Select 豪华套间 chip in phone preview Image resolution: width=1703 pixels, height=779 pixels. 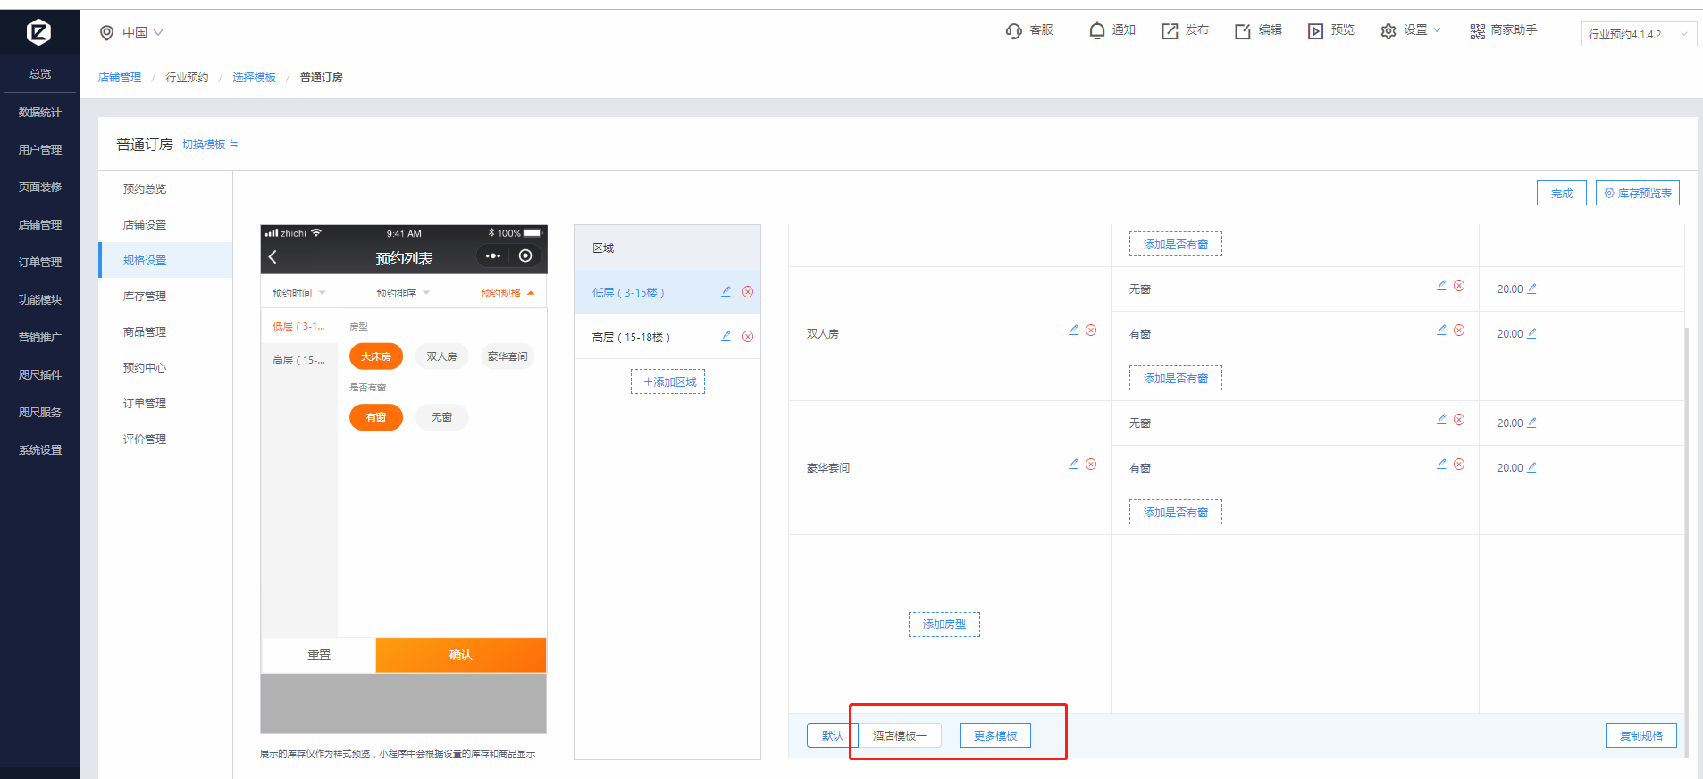(x=508, y=356)
